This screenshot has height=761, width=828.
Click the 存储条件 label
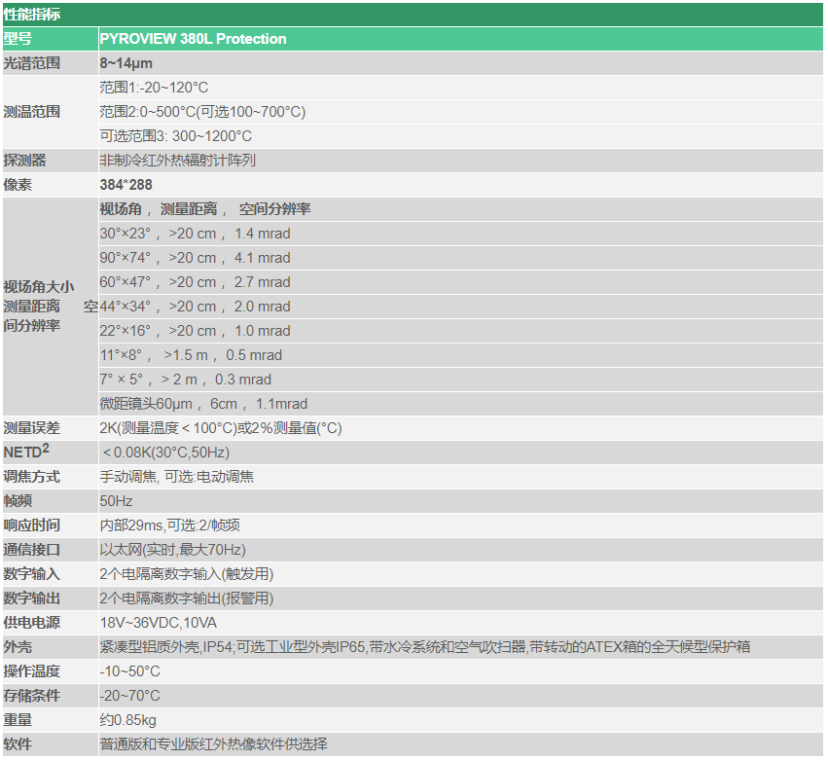[32, 695]
